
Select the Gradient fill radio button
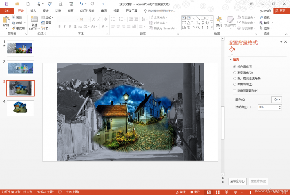click(x=235, y=73)
